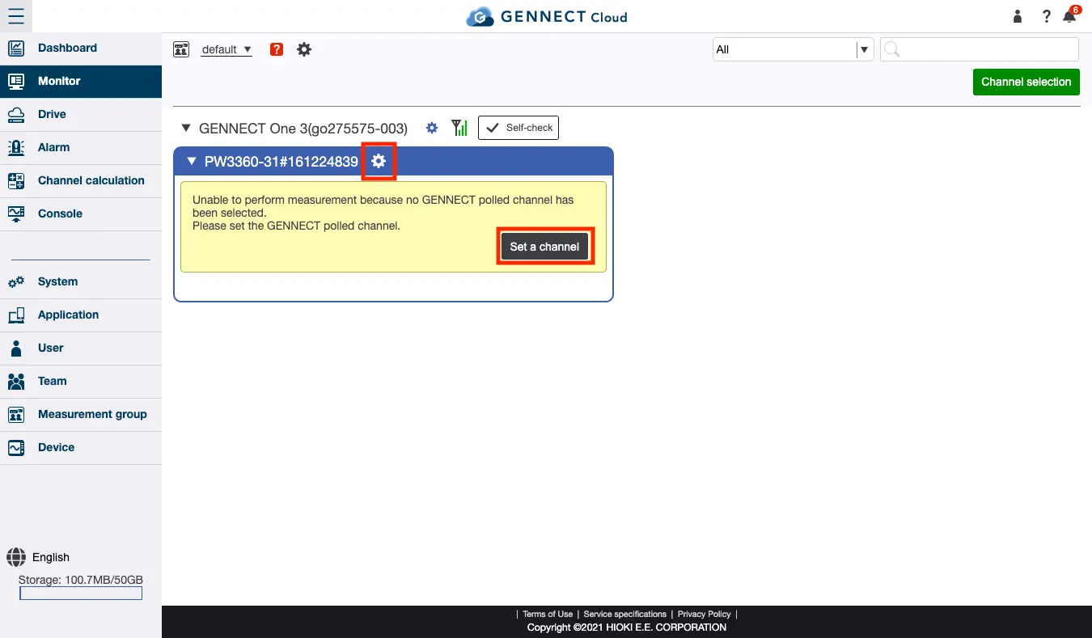Open PW3360-31 device settings gear

click(379, 162)
